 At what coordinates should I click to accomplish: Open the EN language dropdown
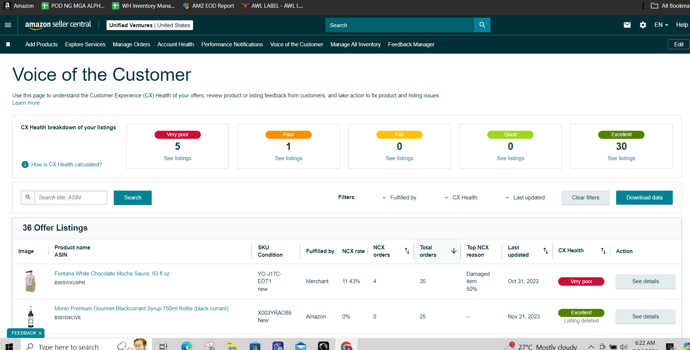pyautogui.click(x=661, y=25)
